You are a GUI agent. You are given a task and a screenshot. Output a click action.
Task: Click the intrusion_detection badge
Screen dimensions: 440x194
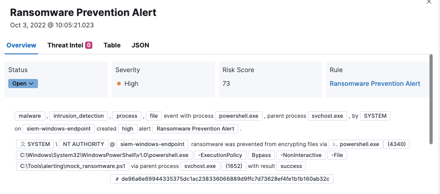[x=79, y=116]
